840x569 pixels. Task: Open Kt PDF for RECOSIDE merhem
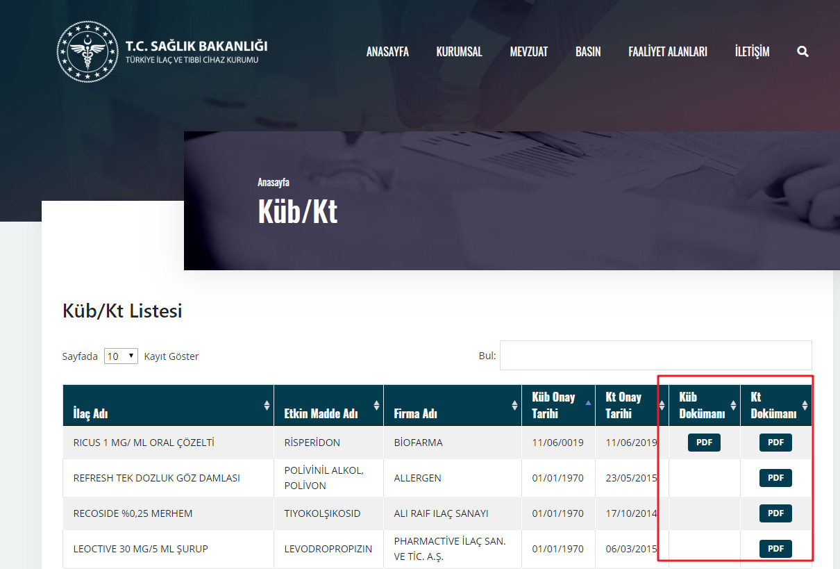775,513
